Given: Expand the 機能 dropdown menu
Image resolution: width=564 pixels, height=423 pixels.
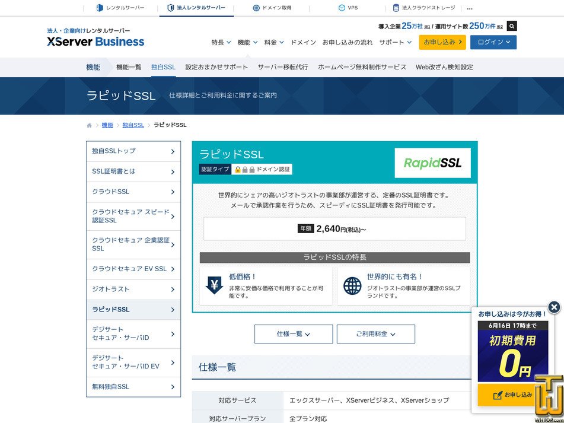Looking at the screenshot, I should (247, 42).
